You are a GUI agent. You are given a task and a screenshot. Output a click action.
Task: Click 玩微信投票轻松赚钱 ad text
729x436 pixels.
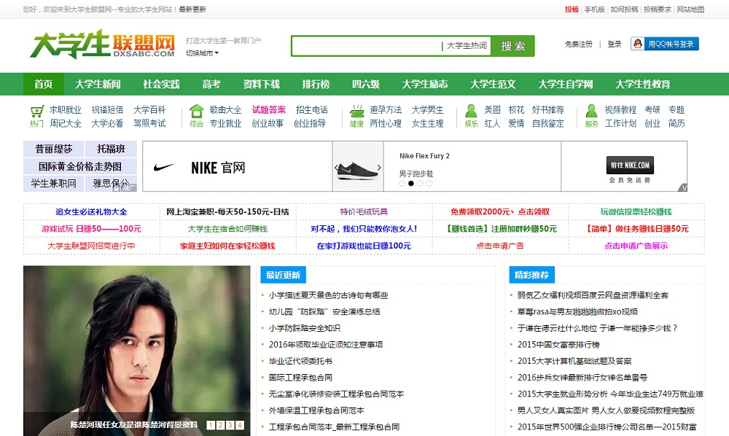(x=636, y=211)
